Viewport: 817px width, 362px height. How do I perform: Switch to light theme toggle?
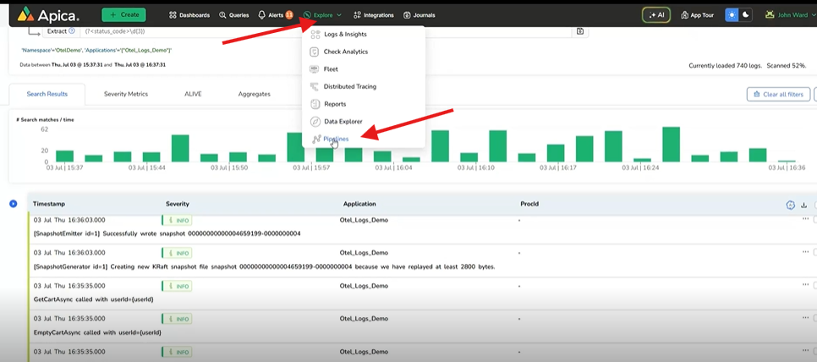732,15
